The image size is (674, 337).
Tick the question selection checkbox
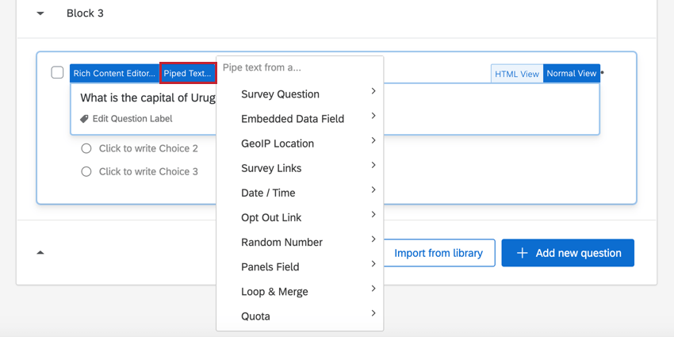pos(57,73)
